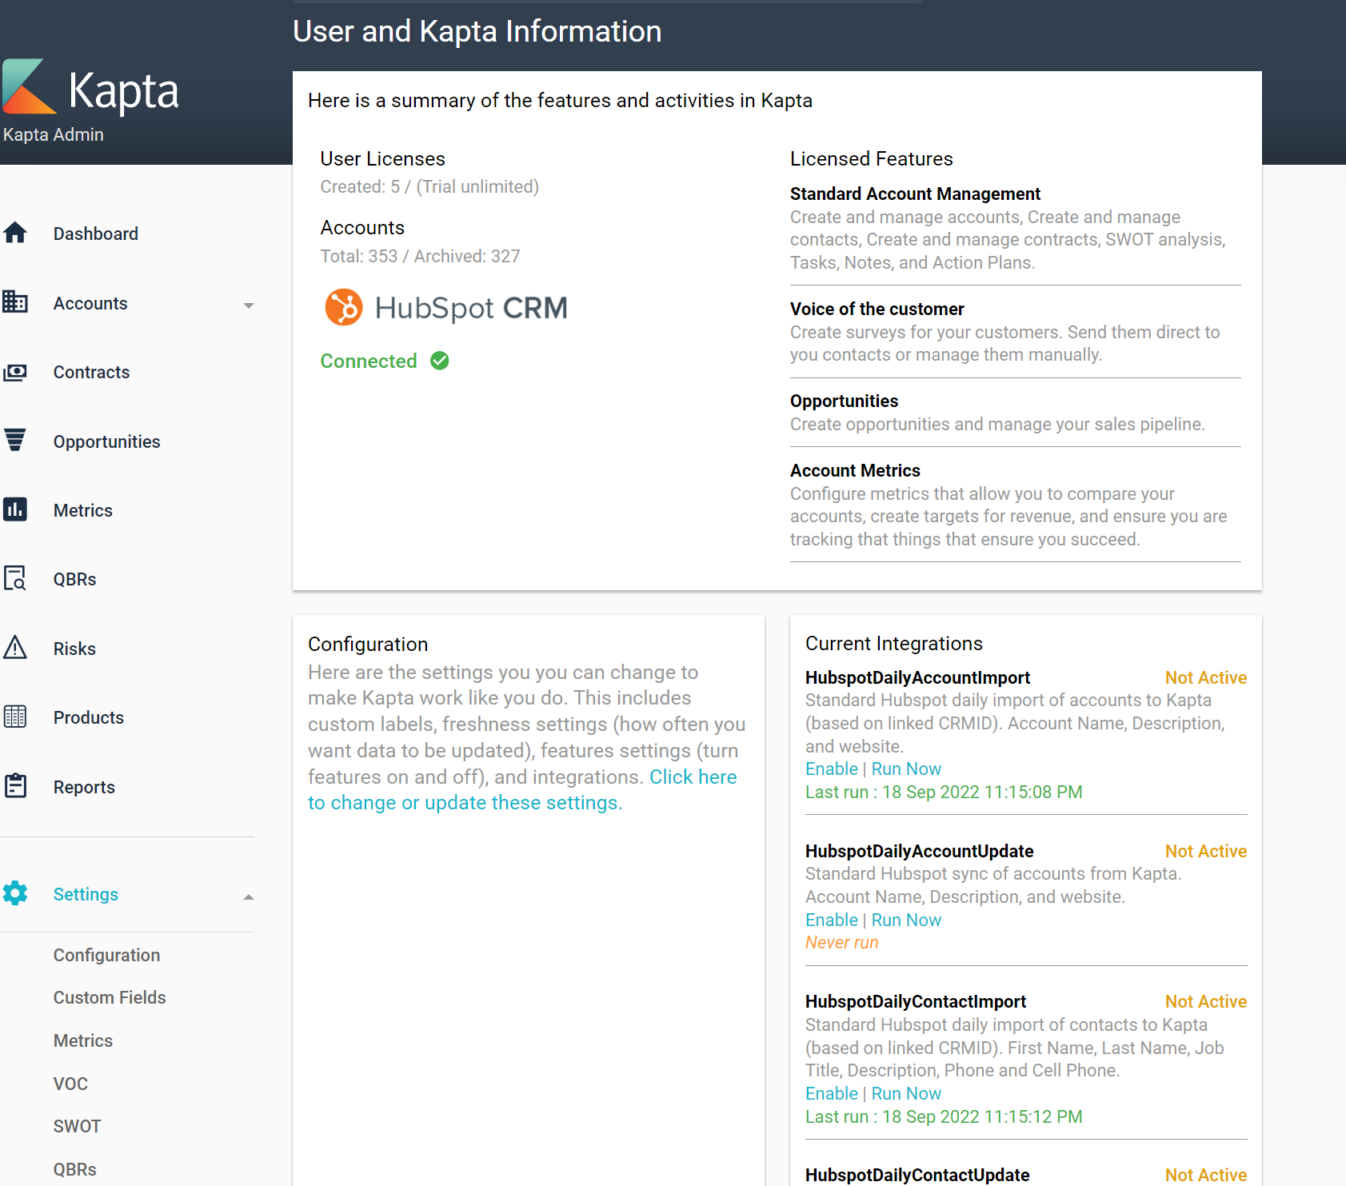This screenshot has height=1186, width=1346.
Task: Click the Products grid icon
Action: tap(15, 717)
